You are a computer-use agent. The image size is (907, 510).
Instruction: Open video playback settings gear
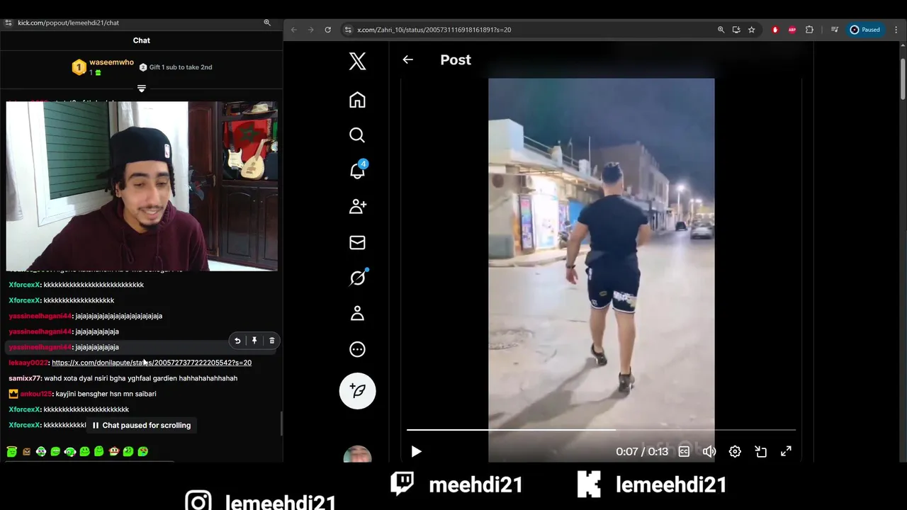pos(735,451)
